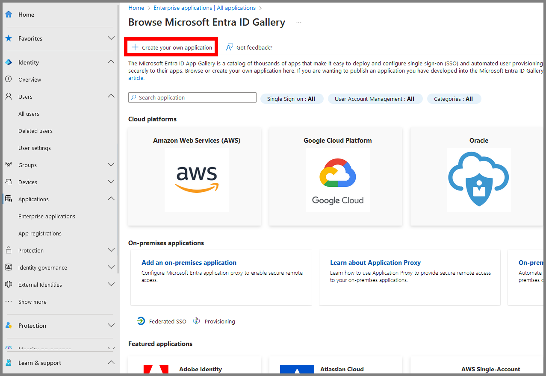Expand the Devices chevron

tap(111, 182)
